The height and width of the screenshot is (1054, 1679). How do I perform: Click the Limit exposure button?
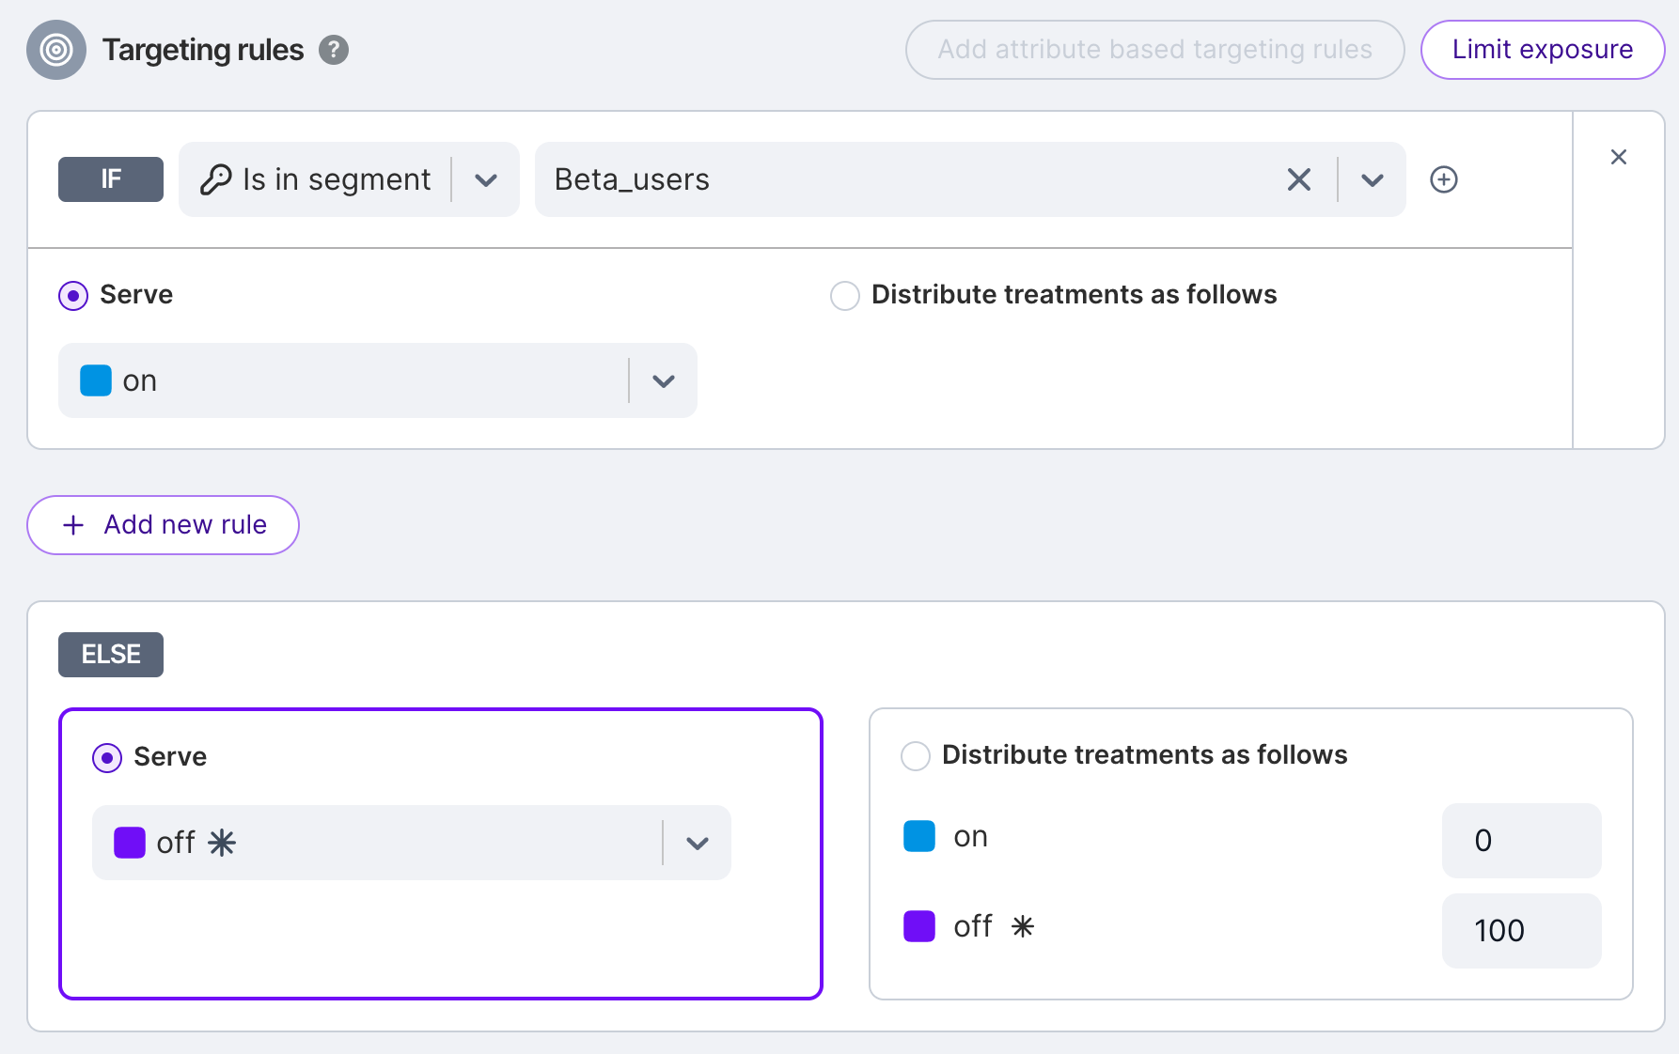[x=1542, y=50]
